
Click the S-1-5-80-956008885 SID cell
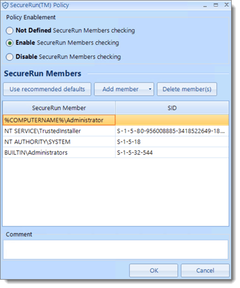(x=172, y=131)
